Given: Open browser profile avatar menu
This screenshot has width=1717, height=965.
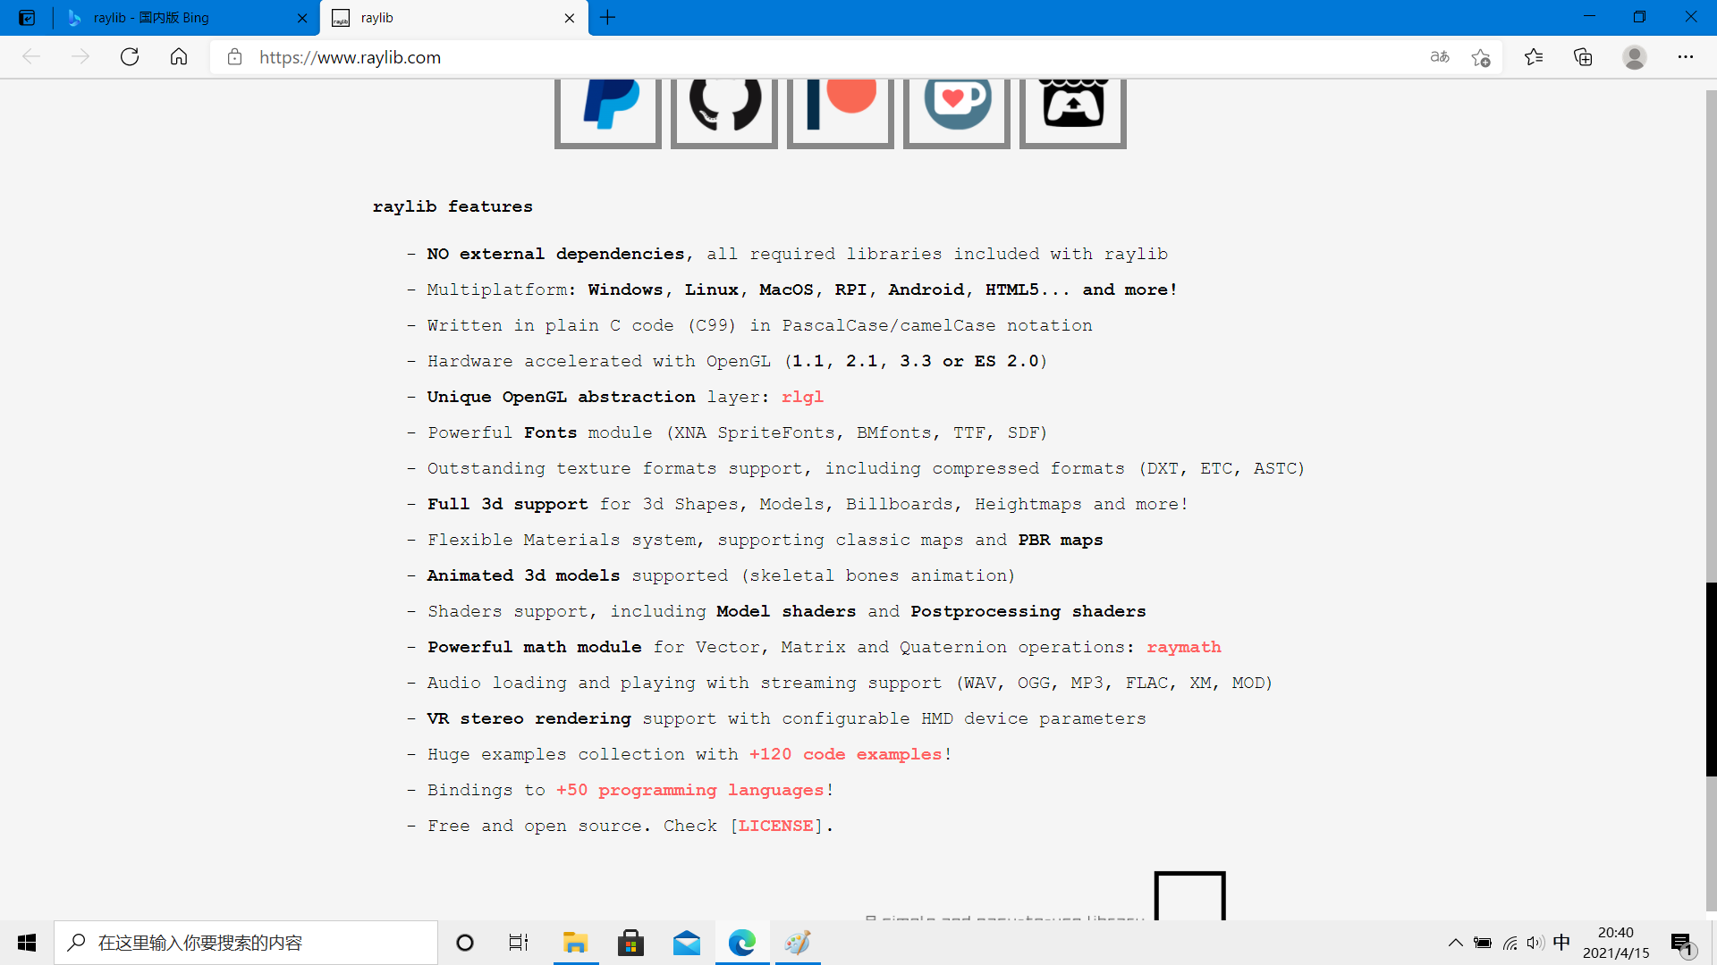Looking at the screenshot, I should (1635, 57).
